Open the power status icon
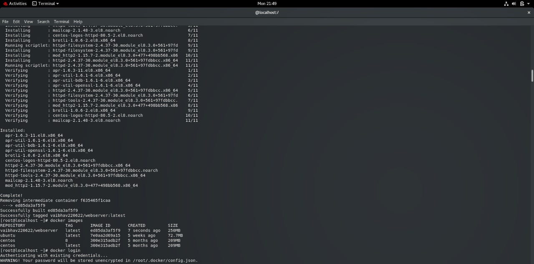The width and height of the screenshot is (534, 264). pyautogui.click(x=521, y=3)
